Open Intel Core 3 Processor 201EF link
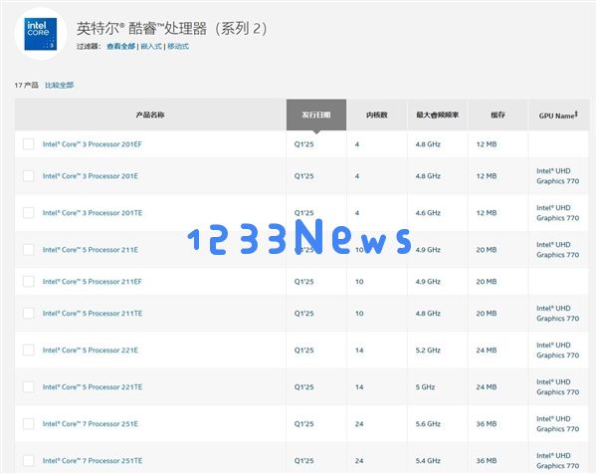Viewport: 597px width, 474px height. 93,144
